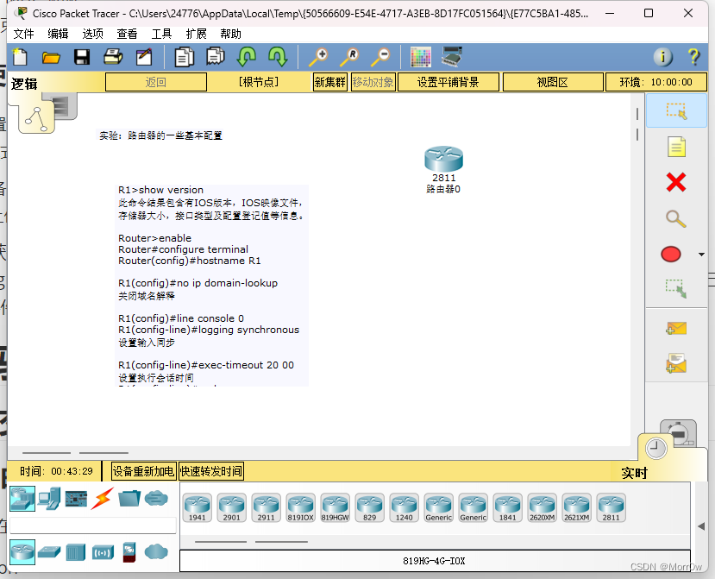Click the 快速转发时间 button
715x579 pixels.
(211, 471)
